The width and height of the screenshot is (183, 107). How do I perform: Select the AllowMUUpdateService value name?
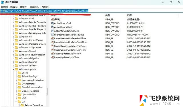pyautogui.click(x=66, y=31)
